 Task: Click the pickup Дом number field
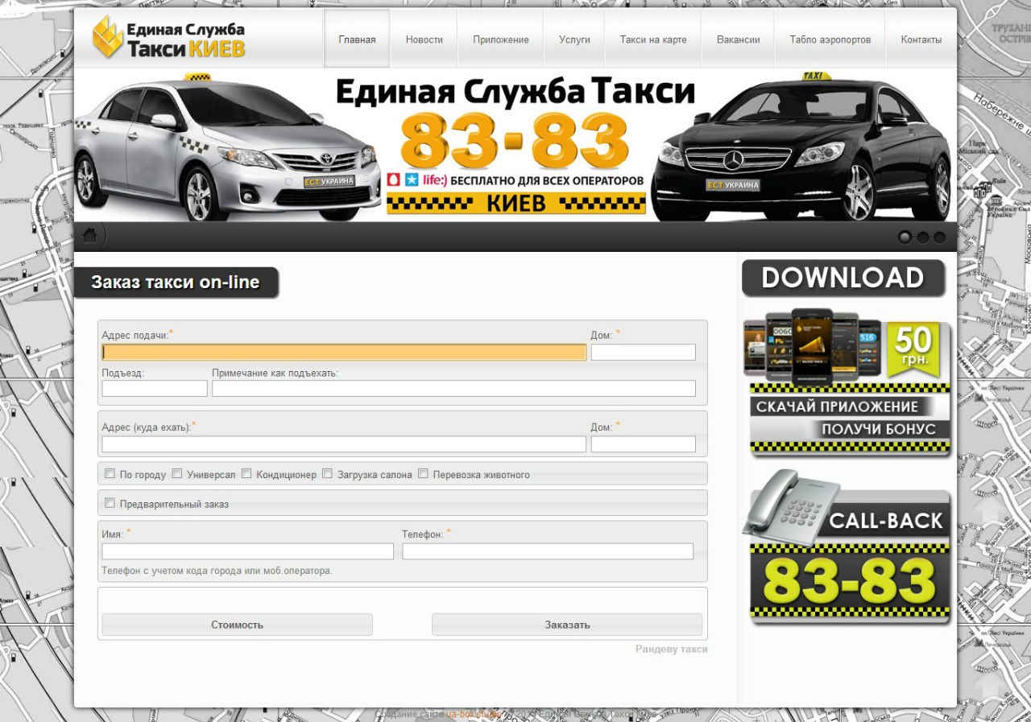[x=643, y=352]
